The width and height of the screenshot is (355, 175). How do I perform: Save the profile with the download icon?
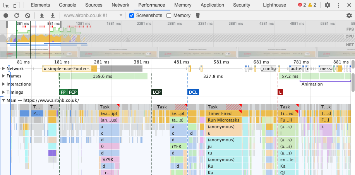click(53, 15)
